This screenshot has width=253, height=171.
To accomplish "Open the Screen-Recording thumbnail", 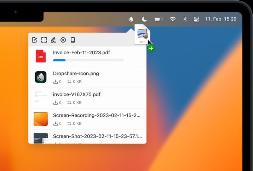I will [41, 119].
